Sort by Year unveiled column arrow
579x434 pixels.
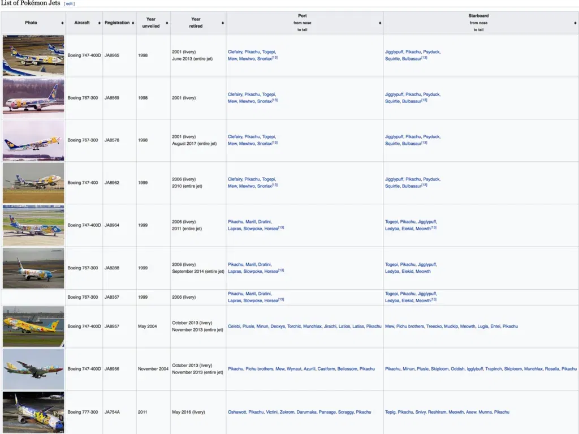coord(167,23)
